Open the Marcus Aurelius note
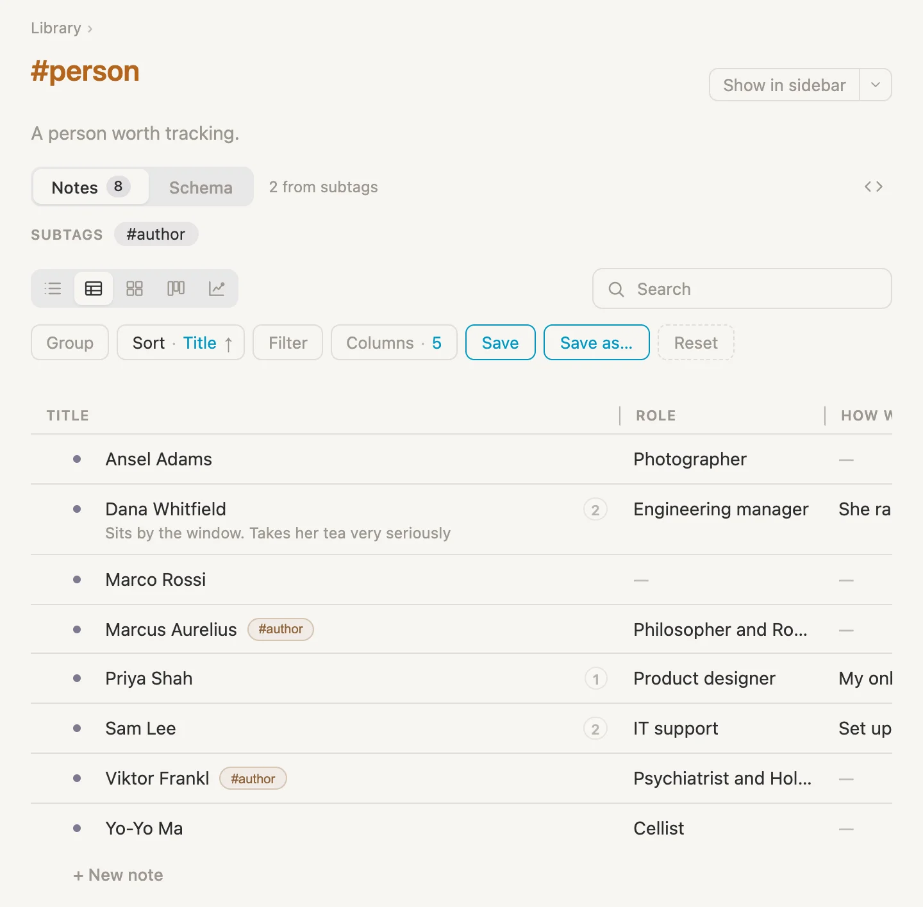The width and height of the screenshot is (923, 907). point(171,629)
